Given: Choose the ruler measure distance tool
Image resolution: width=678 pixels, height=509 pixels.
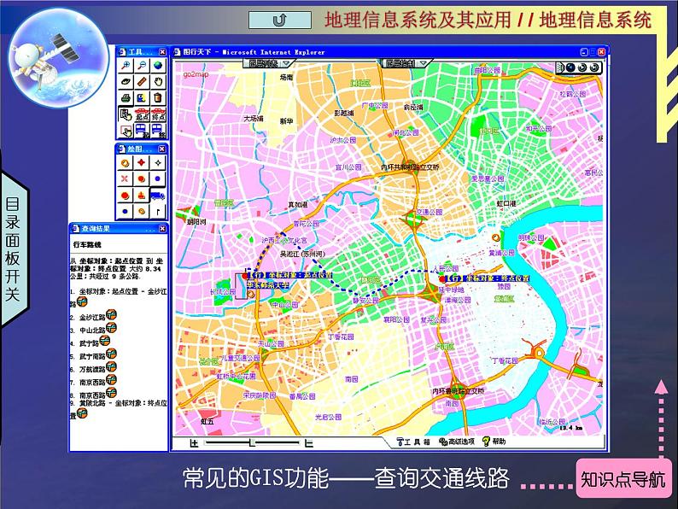Looking at the screenshot, I should (x=142, y=82).
